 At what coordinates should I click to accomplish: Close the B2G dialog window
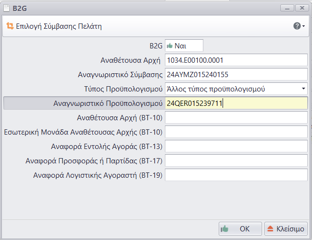click(x=301, y=7)
